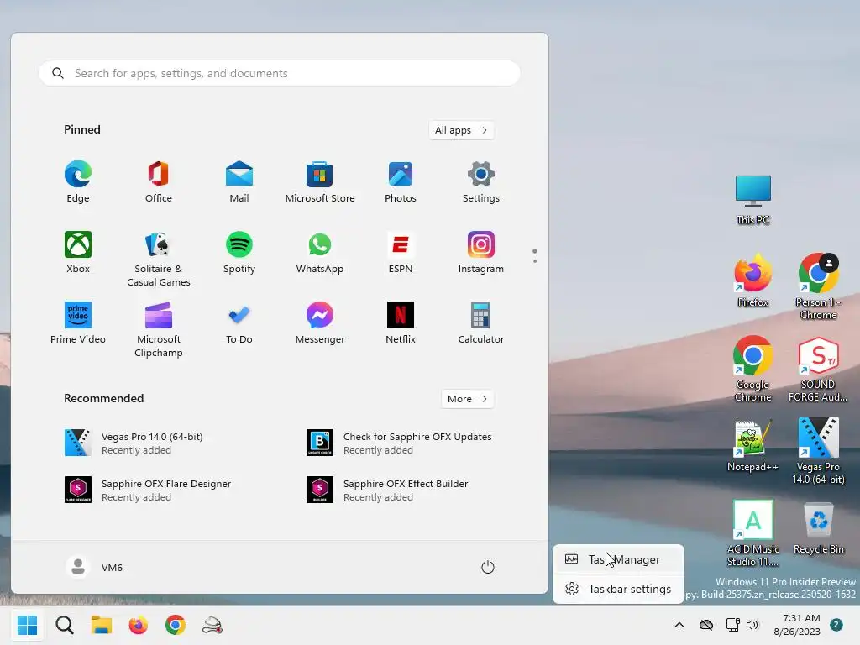Open WhatsApp pinned app
This screenshot has width=860, height=645.
click(320, 252)
